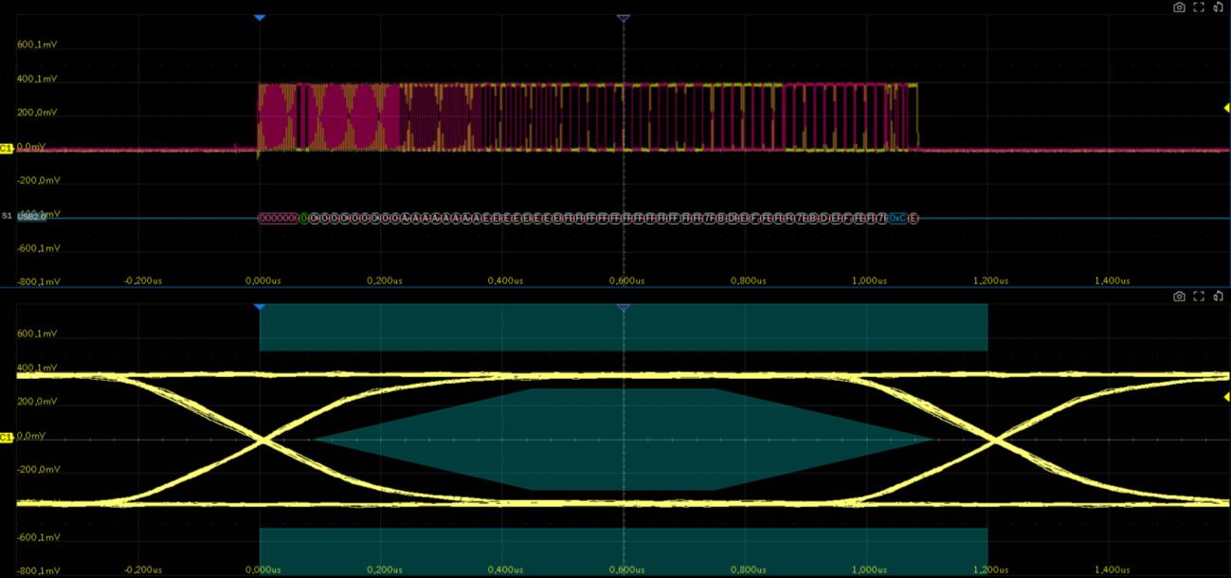1231x578 pixels.
Task: Click the camera snapshot icon of top waveform
Action: [1179, 7]
